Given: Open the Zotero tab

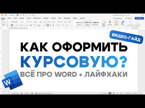Looking at the screenshot, I should click(x=75, y=18).
